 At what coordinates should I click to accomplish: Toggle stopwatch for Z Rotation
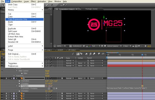(x=19, y=91)
